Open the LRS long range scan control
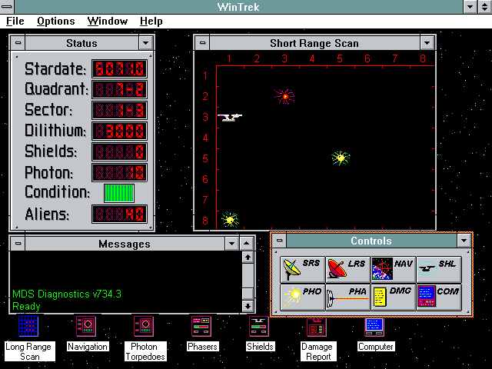The image size is (492, 369). [x=347, y=269]
